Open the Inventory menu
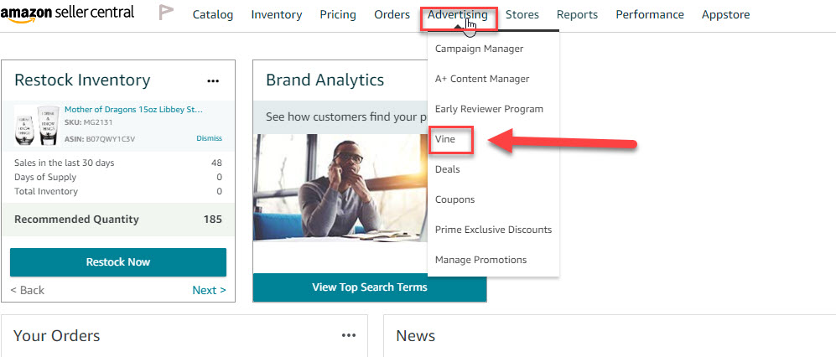 point(277,14)
